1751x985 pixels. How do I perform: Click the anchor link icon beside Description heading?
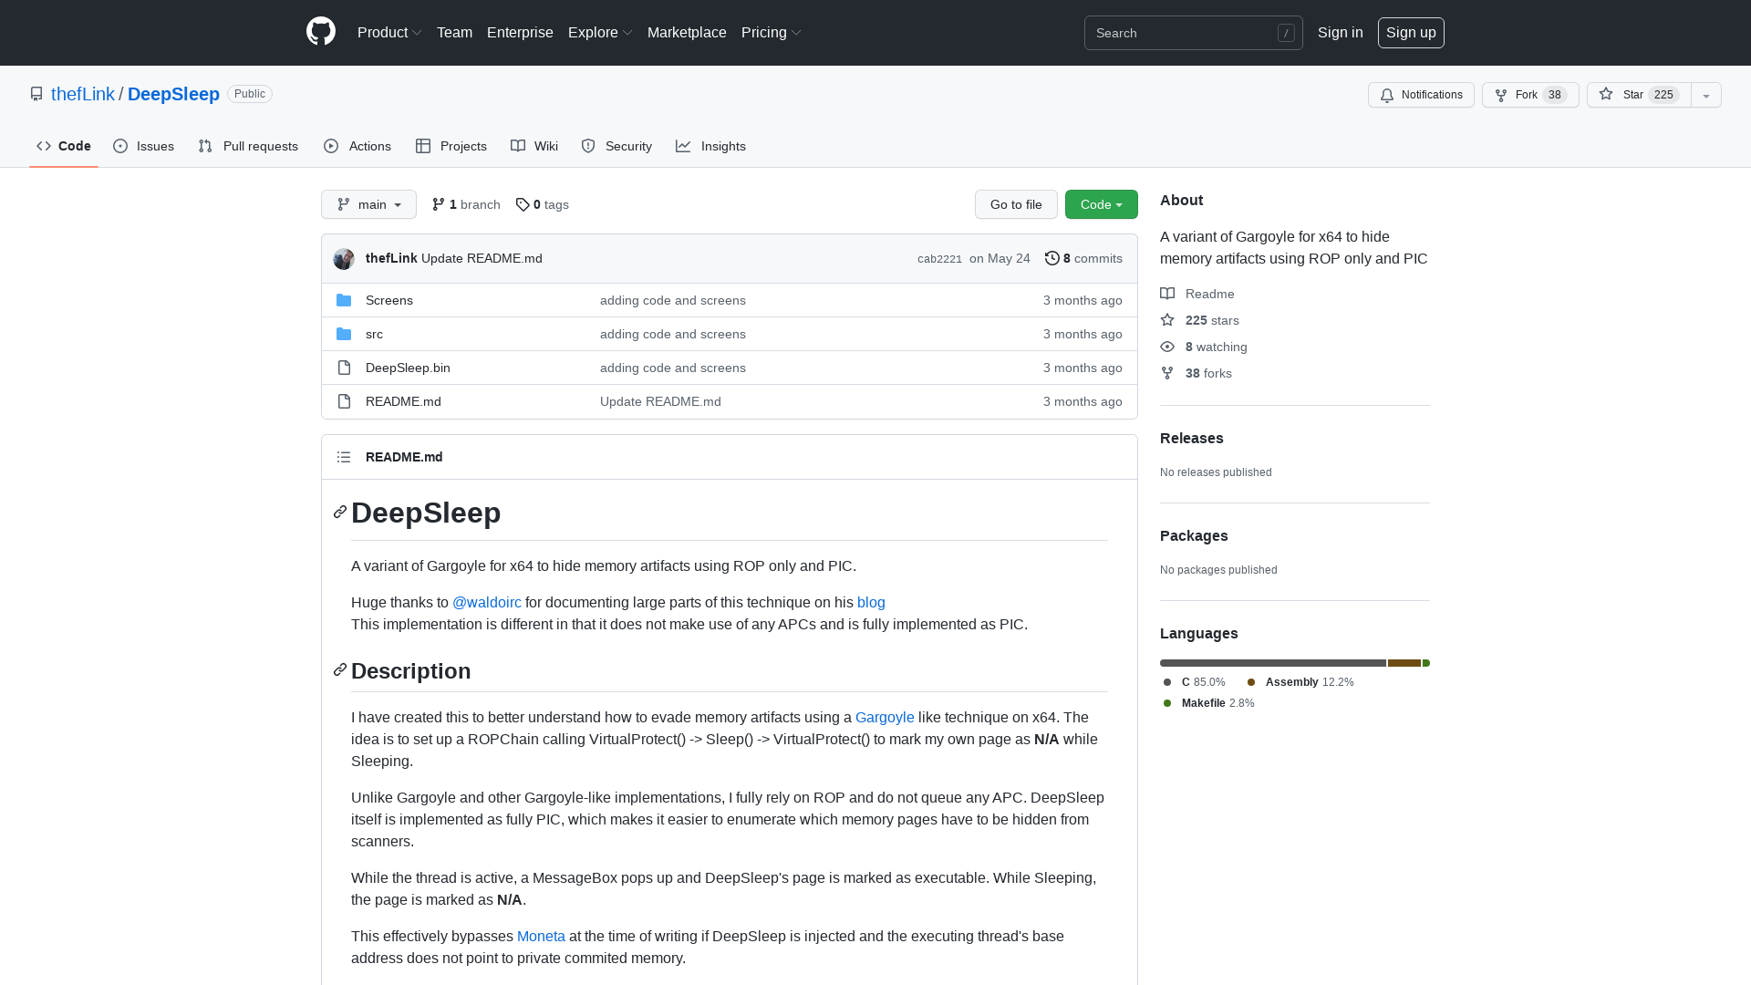click(x=340, y=670)
